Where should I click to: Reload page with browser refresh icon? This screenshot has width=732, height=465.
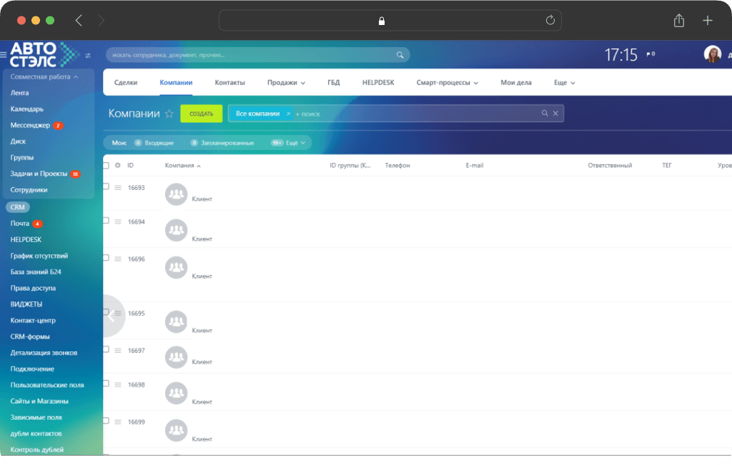550,20
